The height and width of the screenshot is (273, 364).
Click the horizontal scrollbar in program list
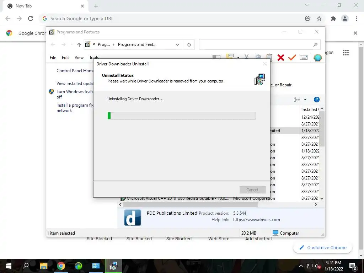[191, 204]
